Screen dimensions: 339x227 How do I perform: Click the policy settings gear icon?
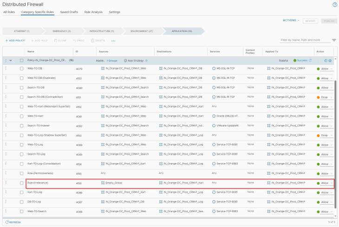(330, 61)
